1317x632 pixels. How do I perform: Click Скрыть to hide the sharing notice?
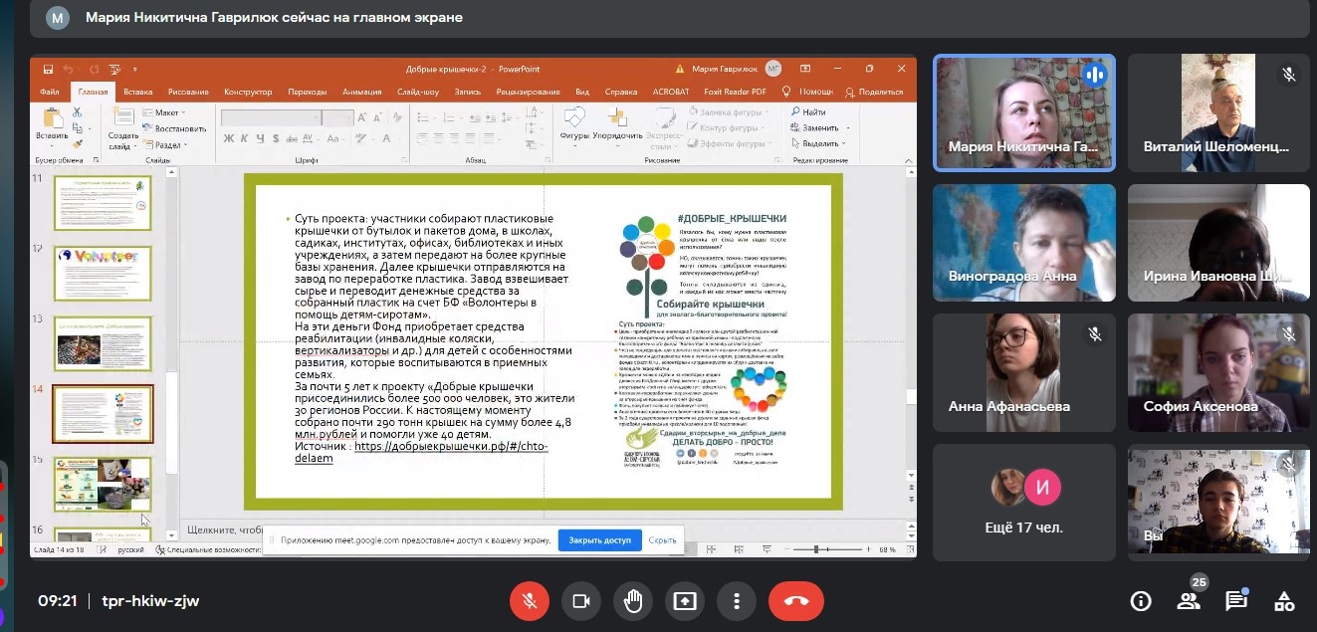(663, 540)
